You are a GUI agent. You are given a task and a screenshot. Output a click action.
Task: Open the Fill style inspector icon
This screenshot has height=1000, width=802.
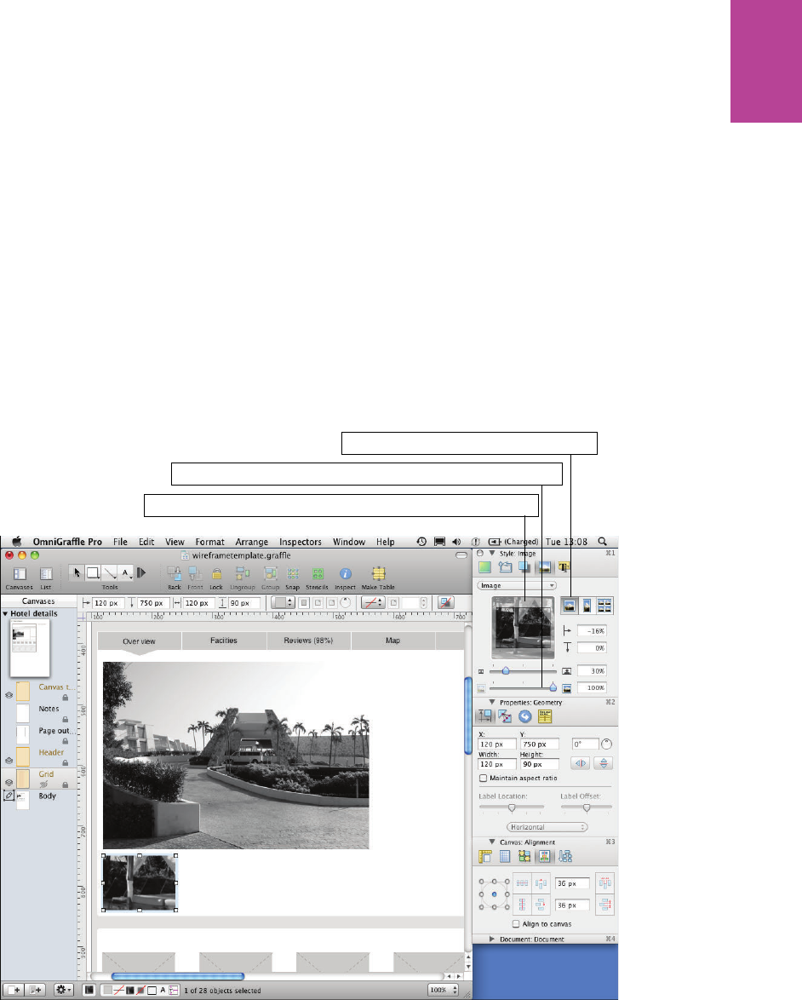coord(485,567)
